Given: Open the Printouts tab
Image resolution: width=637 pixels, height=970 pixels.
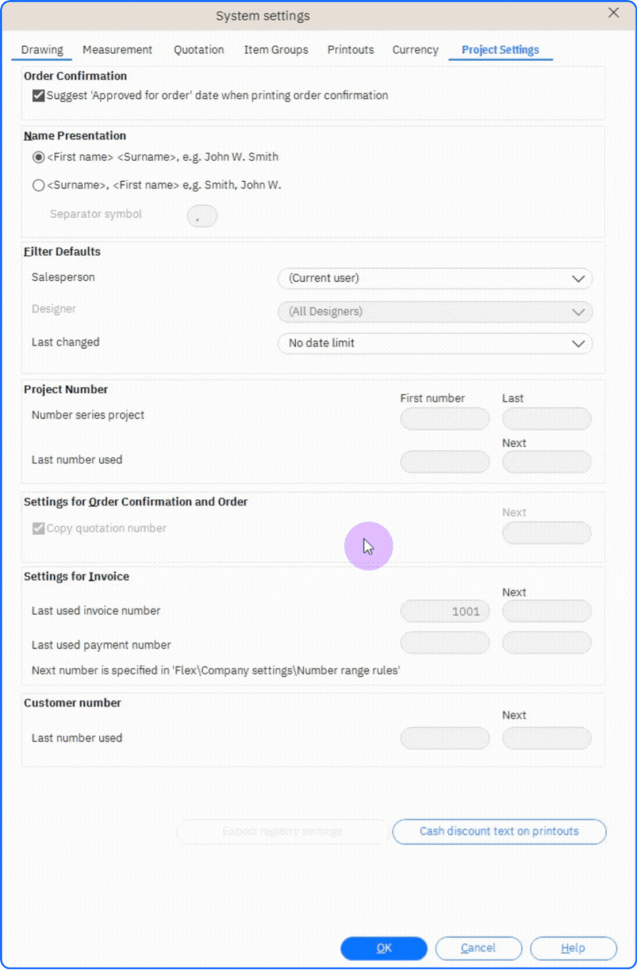Looking at the screenshot, I should (350, 50).
